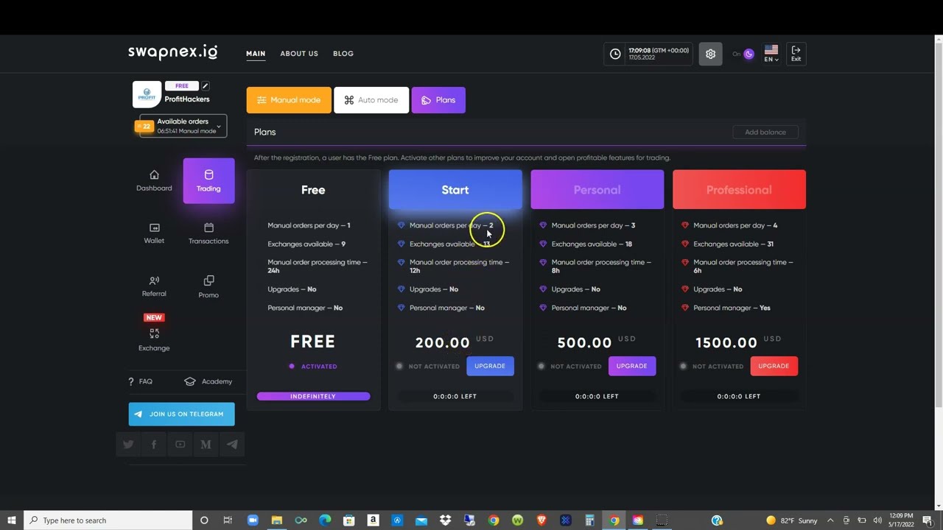Click the Exit logout icon

(796, 54)
